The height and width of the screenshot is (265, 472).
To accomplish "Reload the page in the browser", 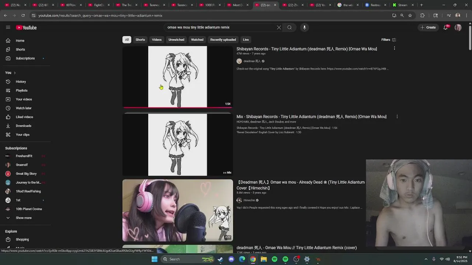I will pos(23,15).
